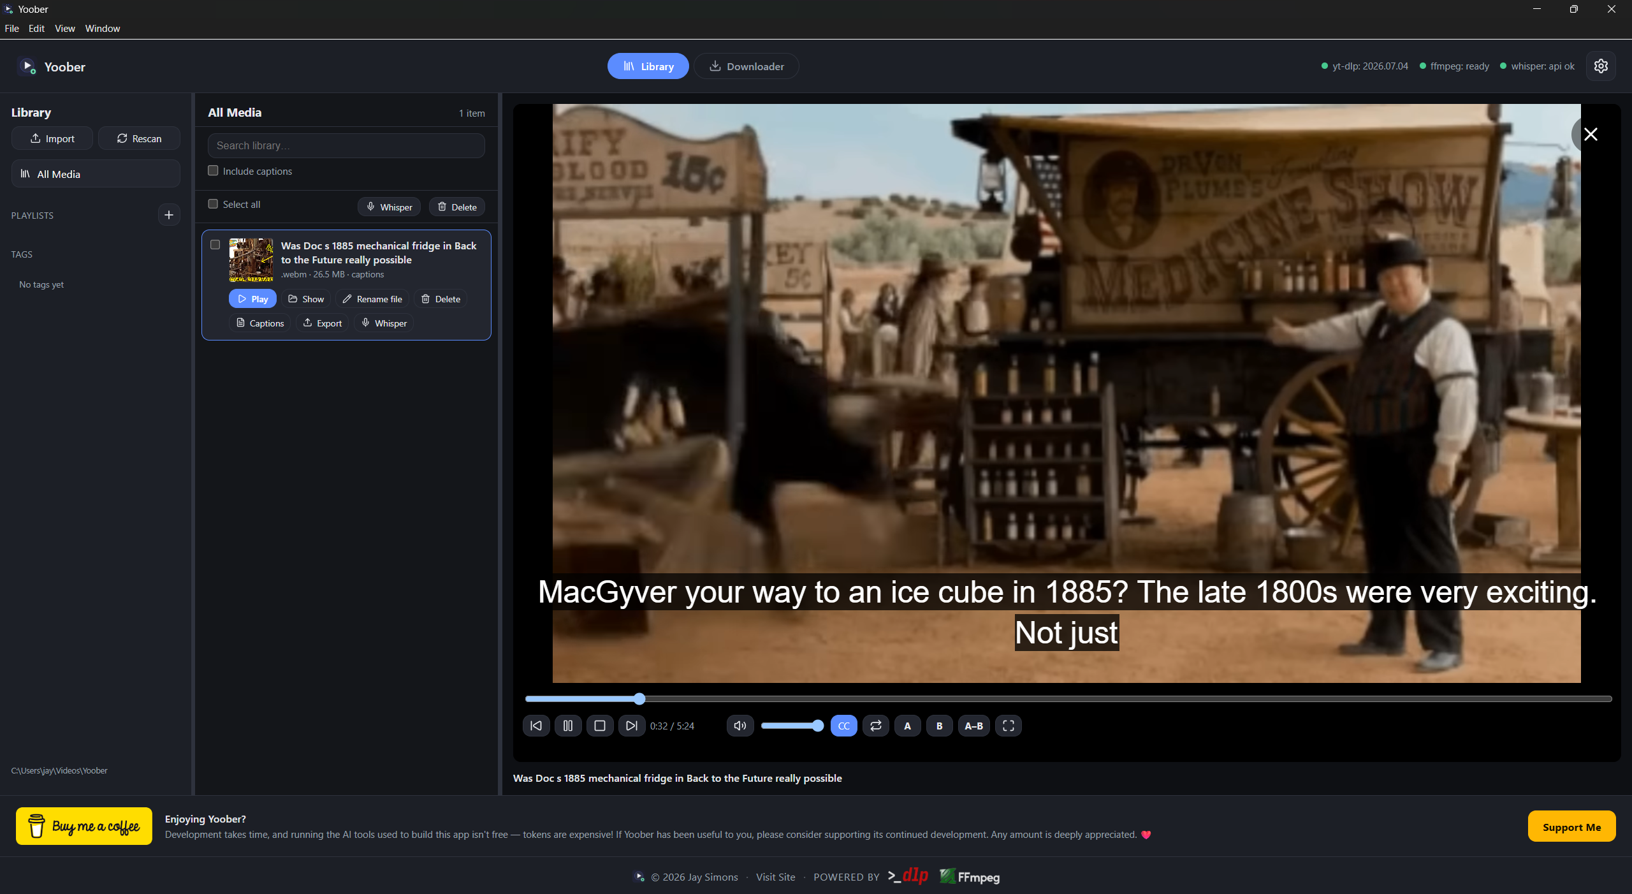Click the yt-dlp logo in footer

[908, 876]
